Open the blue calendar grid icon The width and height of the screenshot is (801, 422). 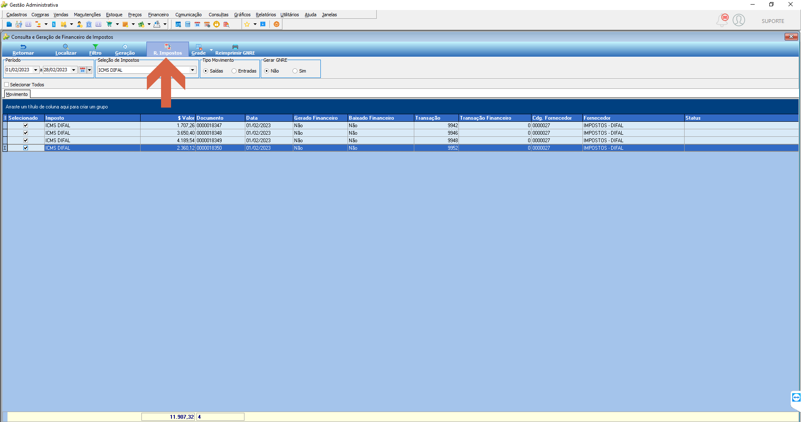tap(178, 24)
